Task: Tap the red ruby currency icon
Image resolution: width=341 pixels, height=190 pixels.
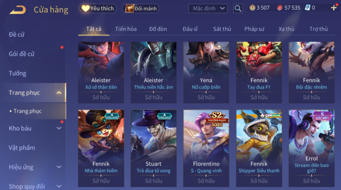Action: tap(279, 8)
